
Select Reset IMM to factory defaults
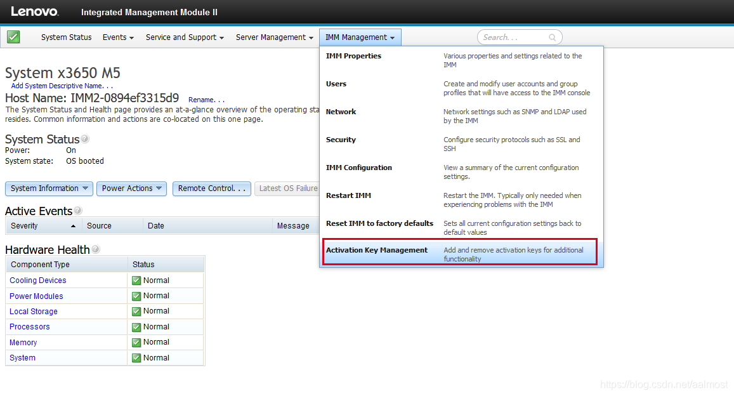tap(379, 223)
